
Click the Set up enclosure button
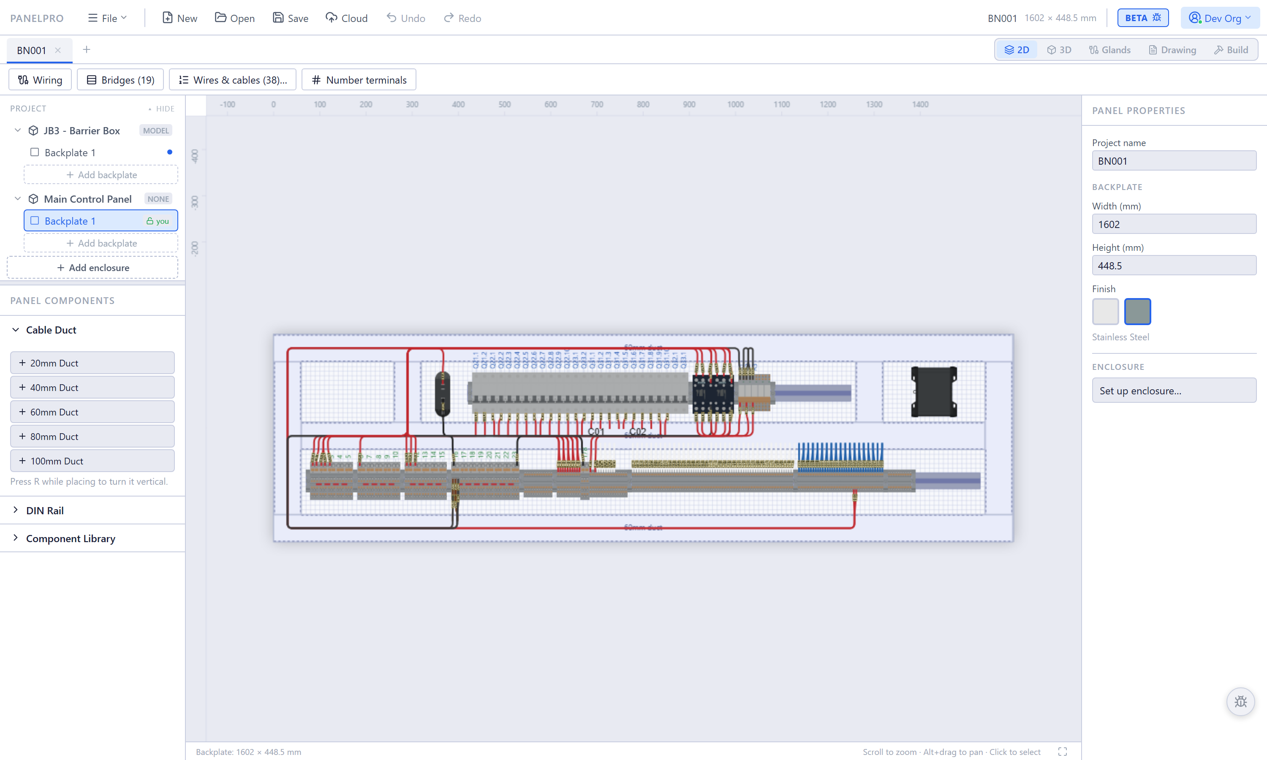(x=1174, y=391)
